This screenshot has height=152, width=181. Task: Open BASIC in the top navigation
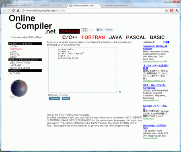157,37
